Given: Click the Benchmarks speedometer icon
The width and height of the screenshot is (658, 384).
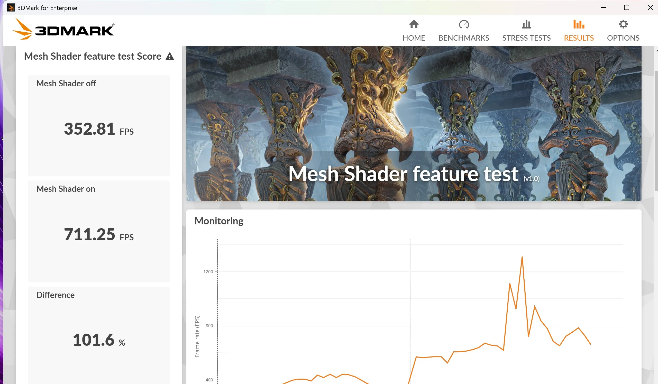Looking at the screenshot, I should (464, 24).
